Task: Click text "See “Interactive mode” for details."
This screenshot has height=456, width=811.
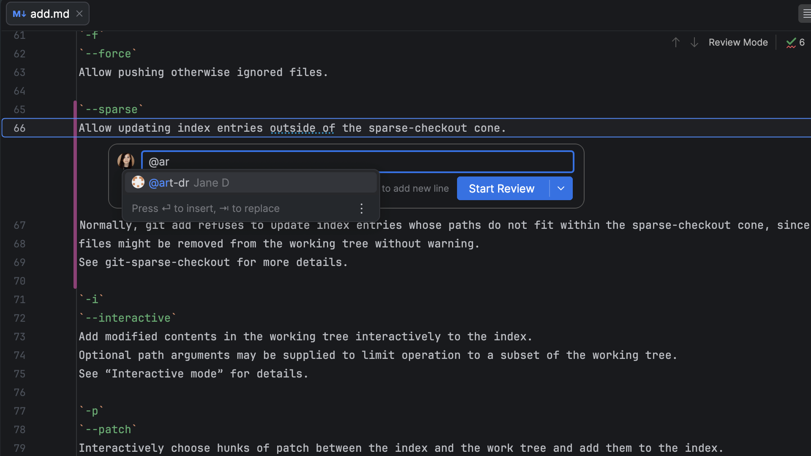Action: point(194,374)
